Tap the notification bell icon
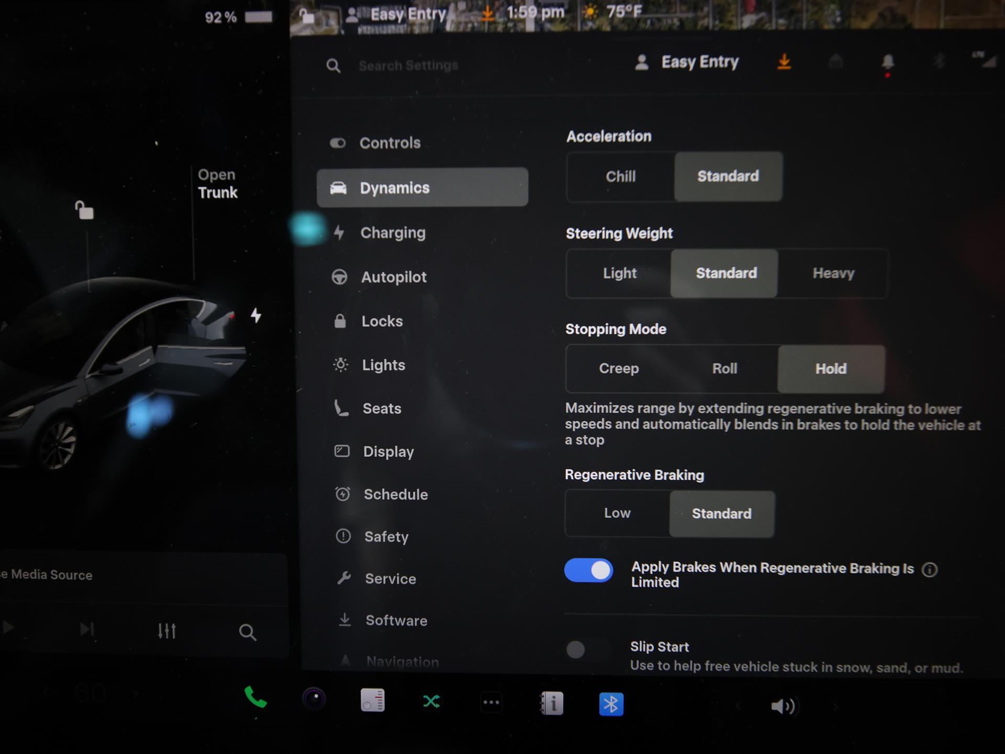The height and width of the screenshot is (754, 1005). point(887,62)
